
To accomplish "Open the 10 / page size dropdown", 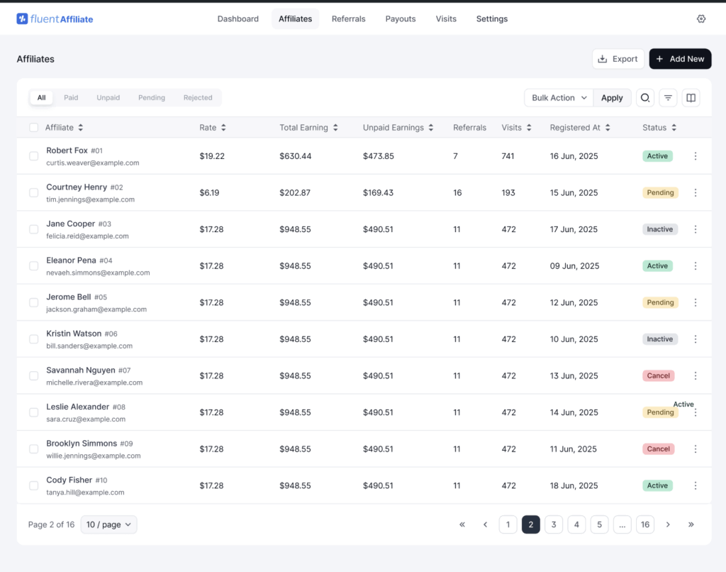I will tap(108, 524).
